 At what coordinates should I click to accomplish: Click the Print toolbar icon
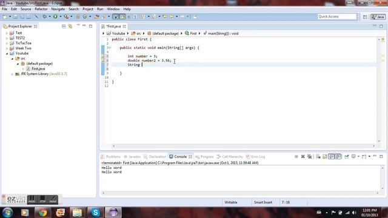click(x=28, y=16)
